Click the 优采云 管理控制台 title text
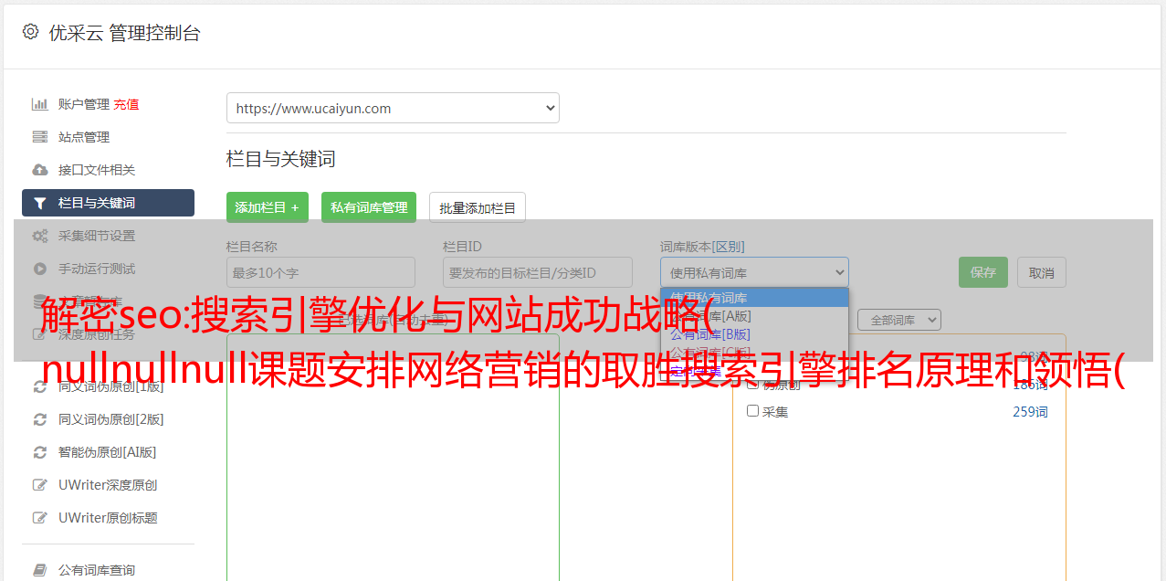Image resolution: width=1166 pixels, height=581 pixels. coord(124,33)
